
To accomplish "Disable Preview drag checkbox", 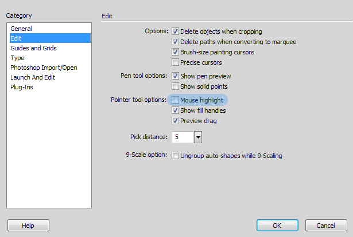I will [175, 121].
